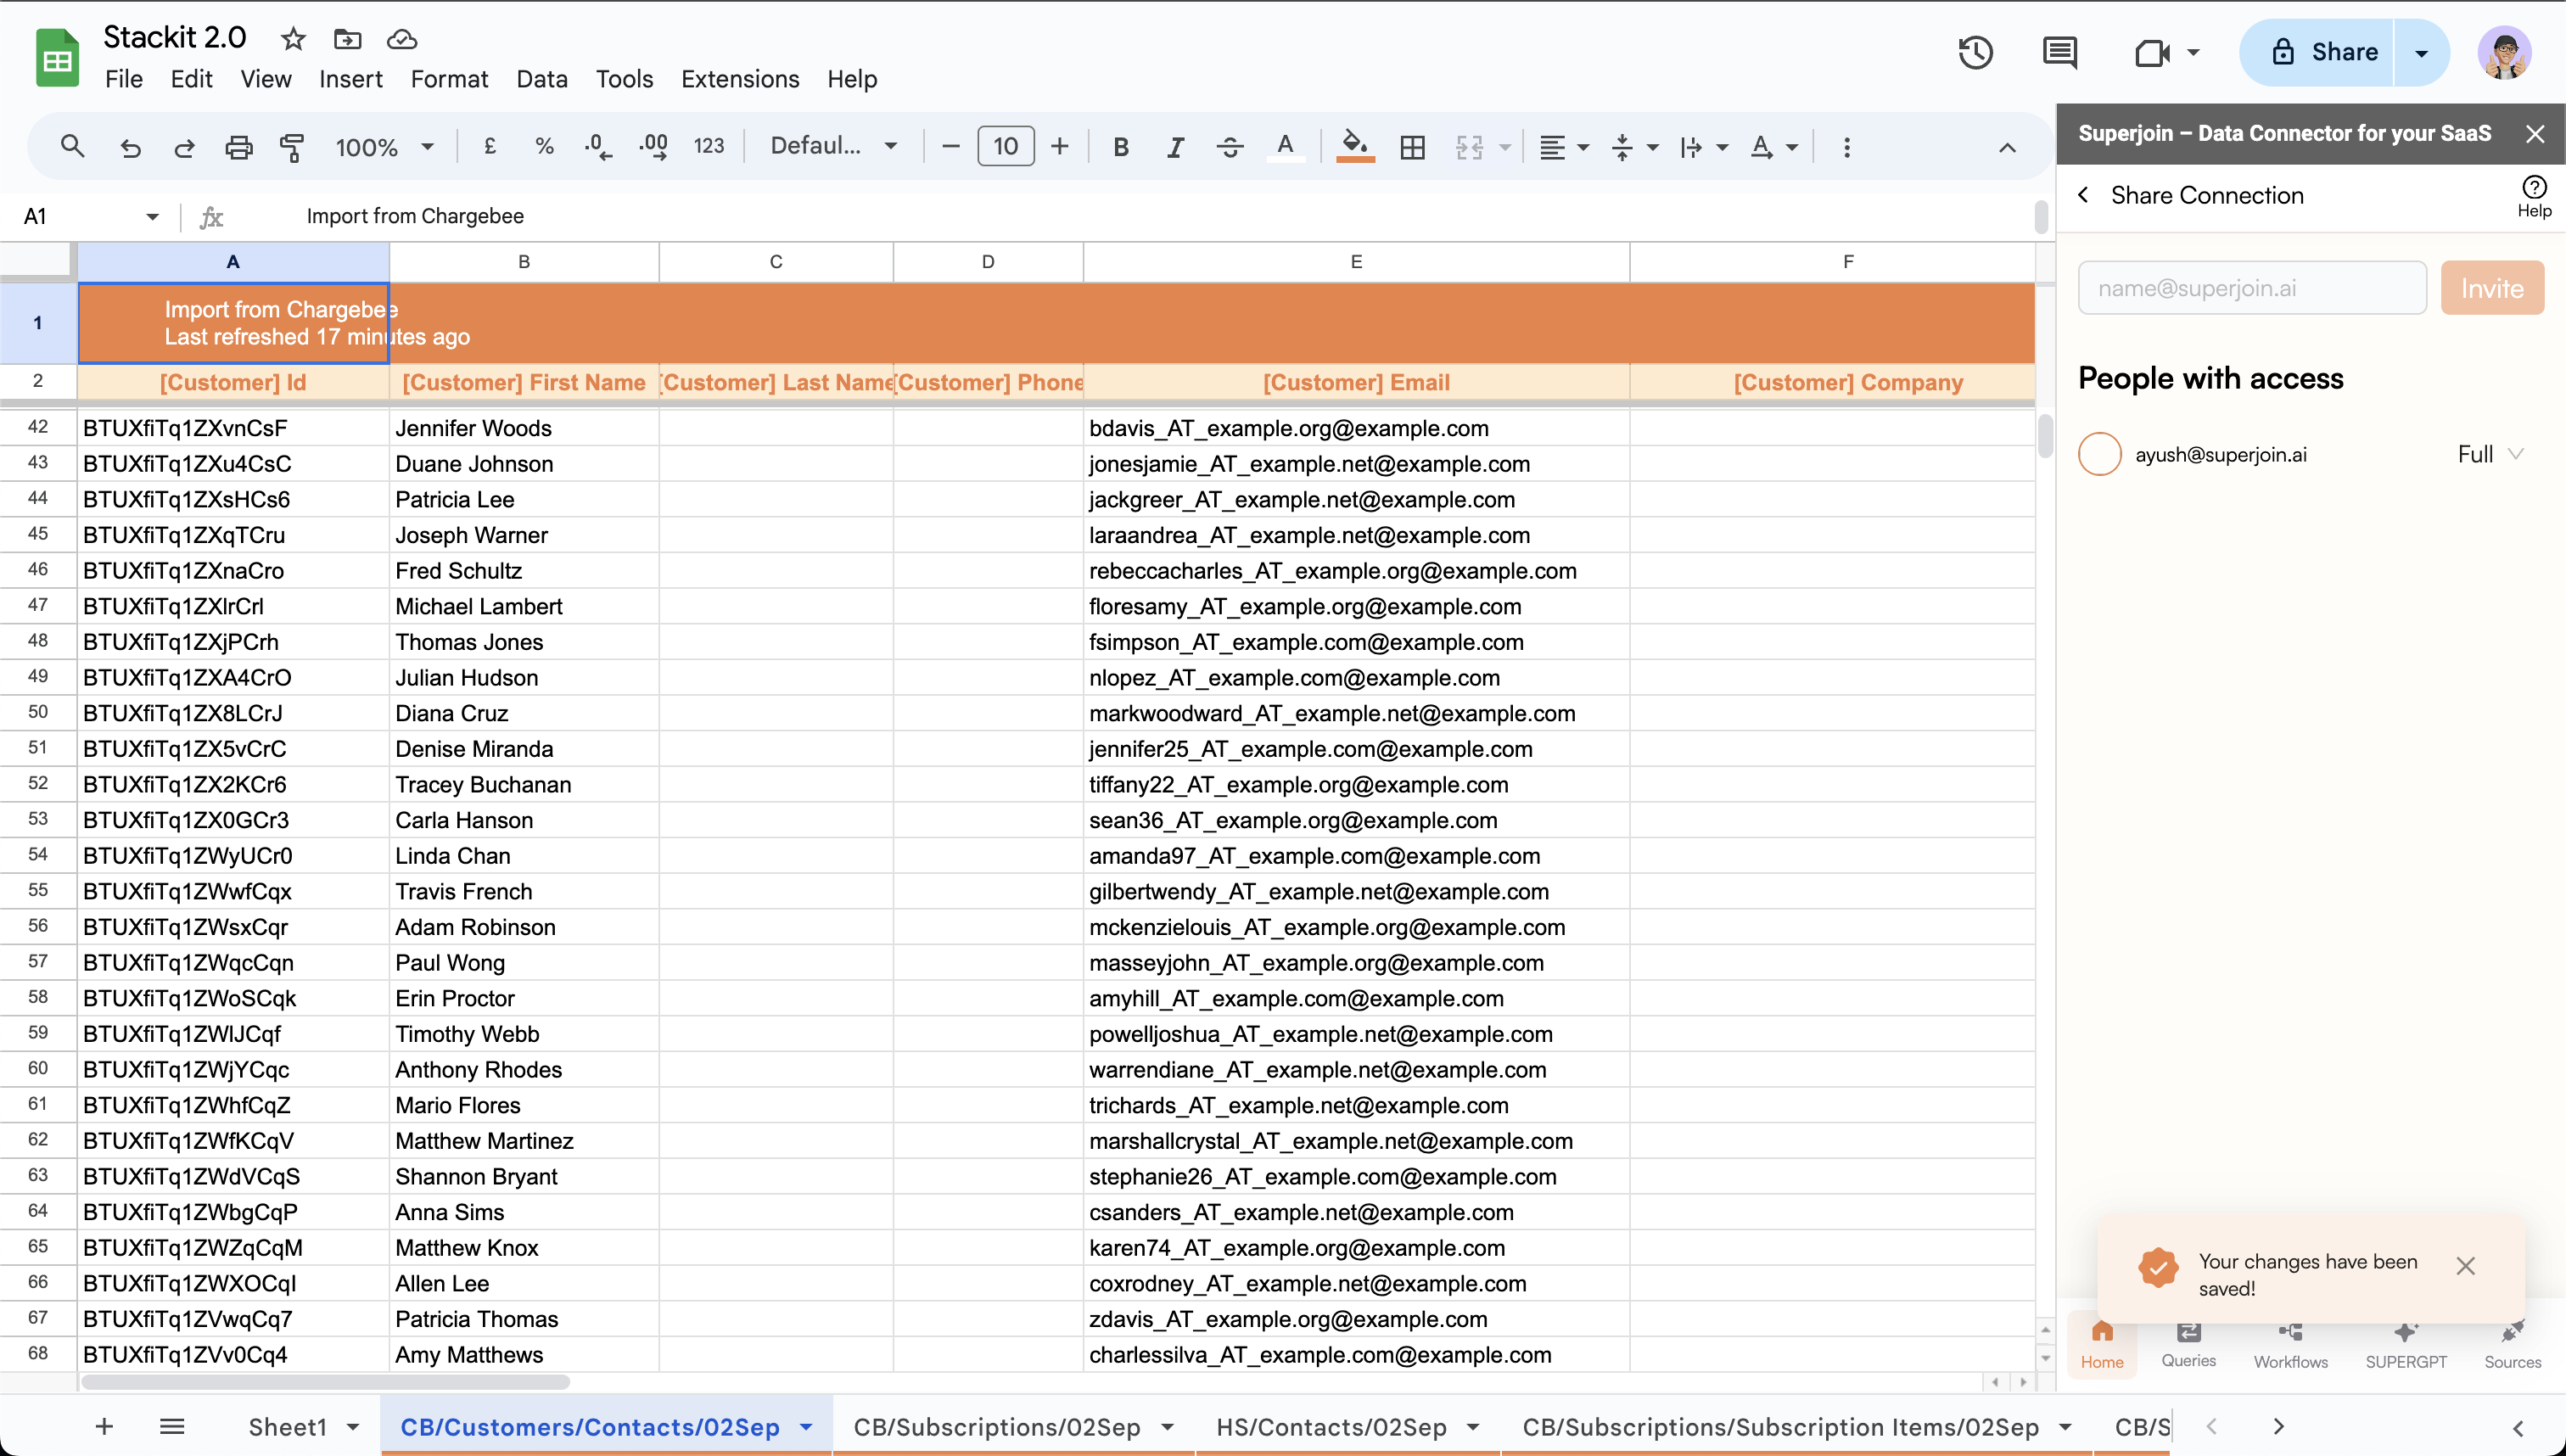Open the 123 number formats menu

(x=709, y=146)
